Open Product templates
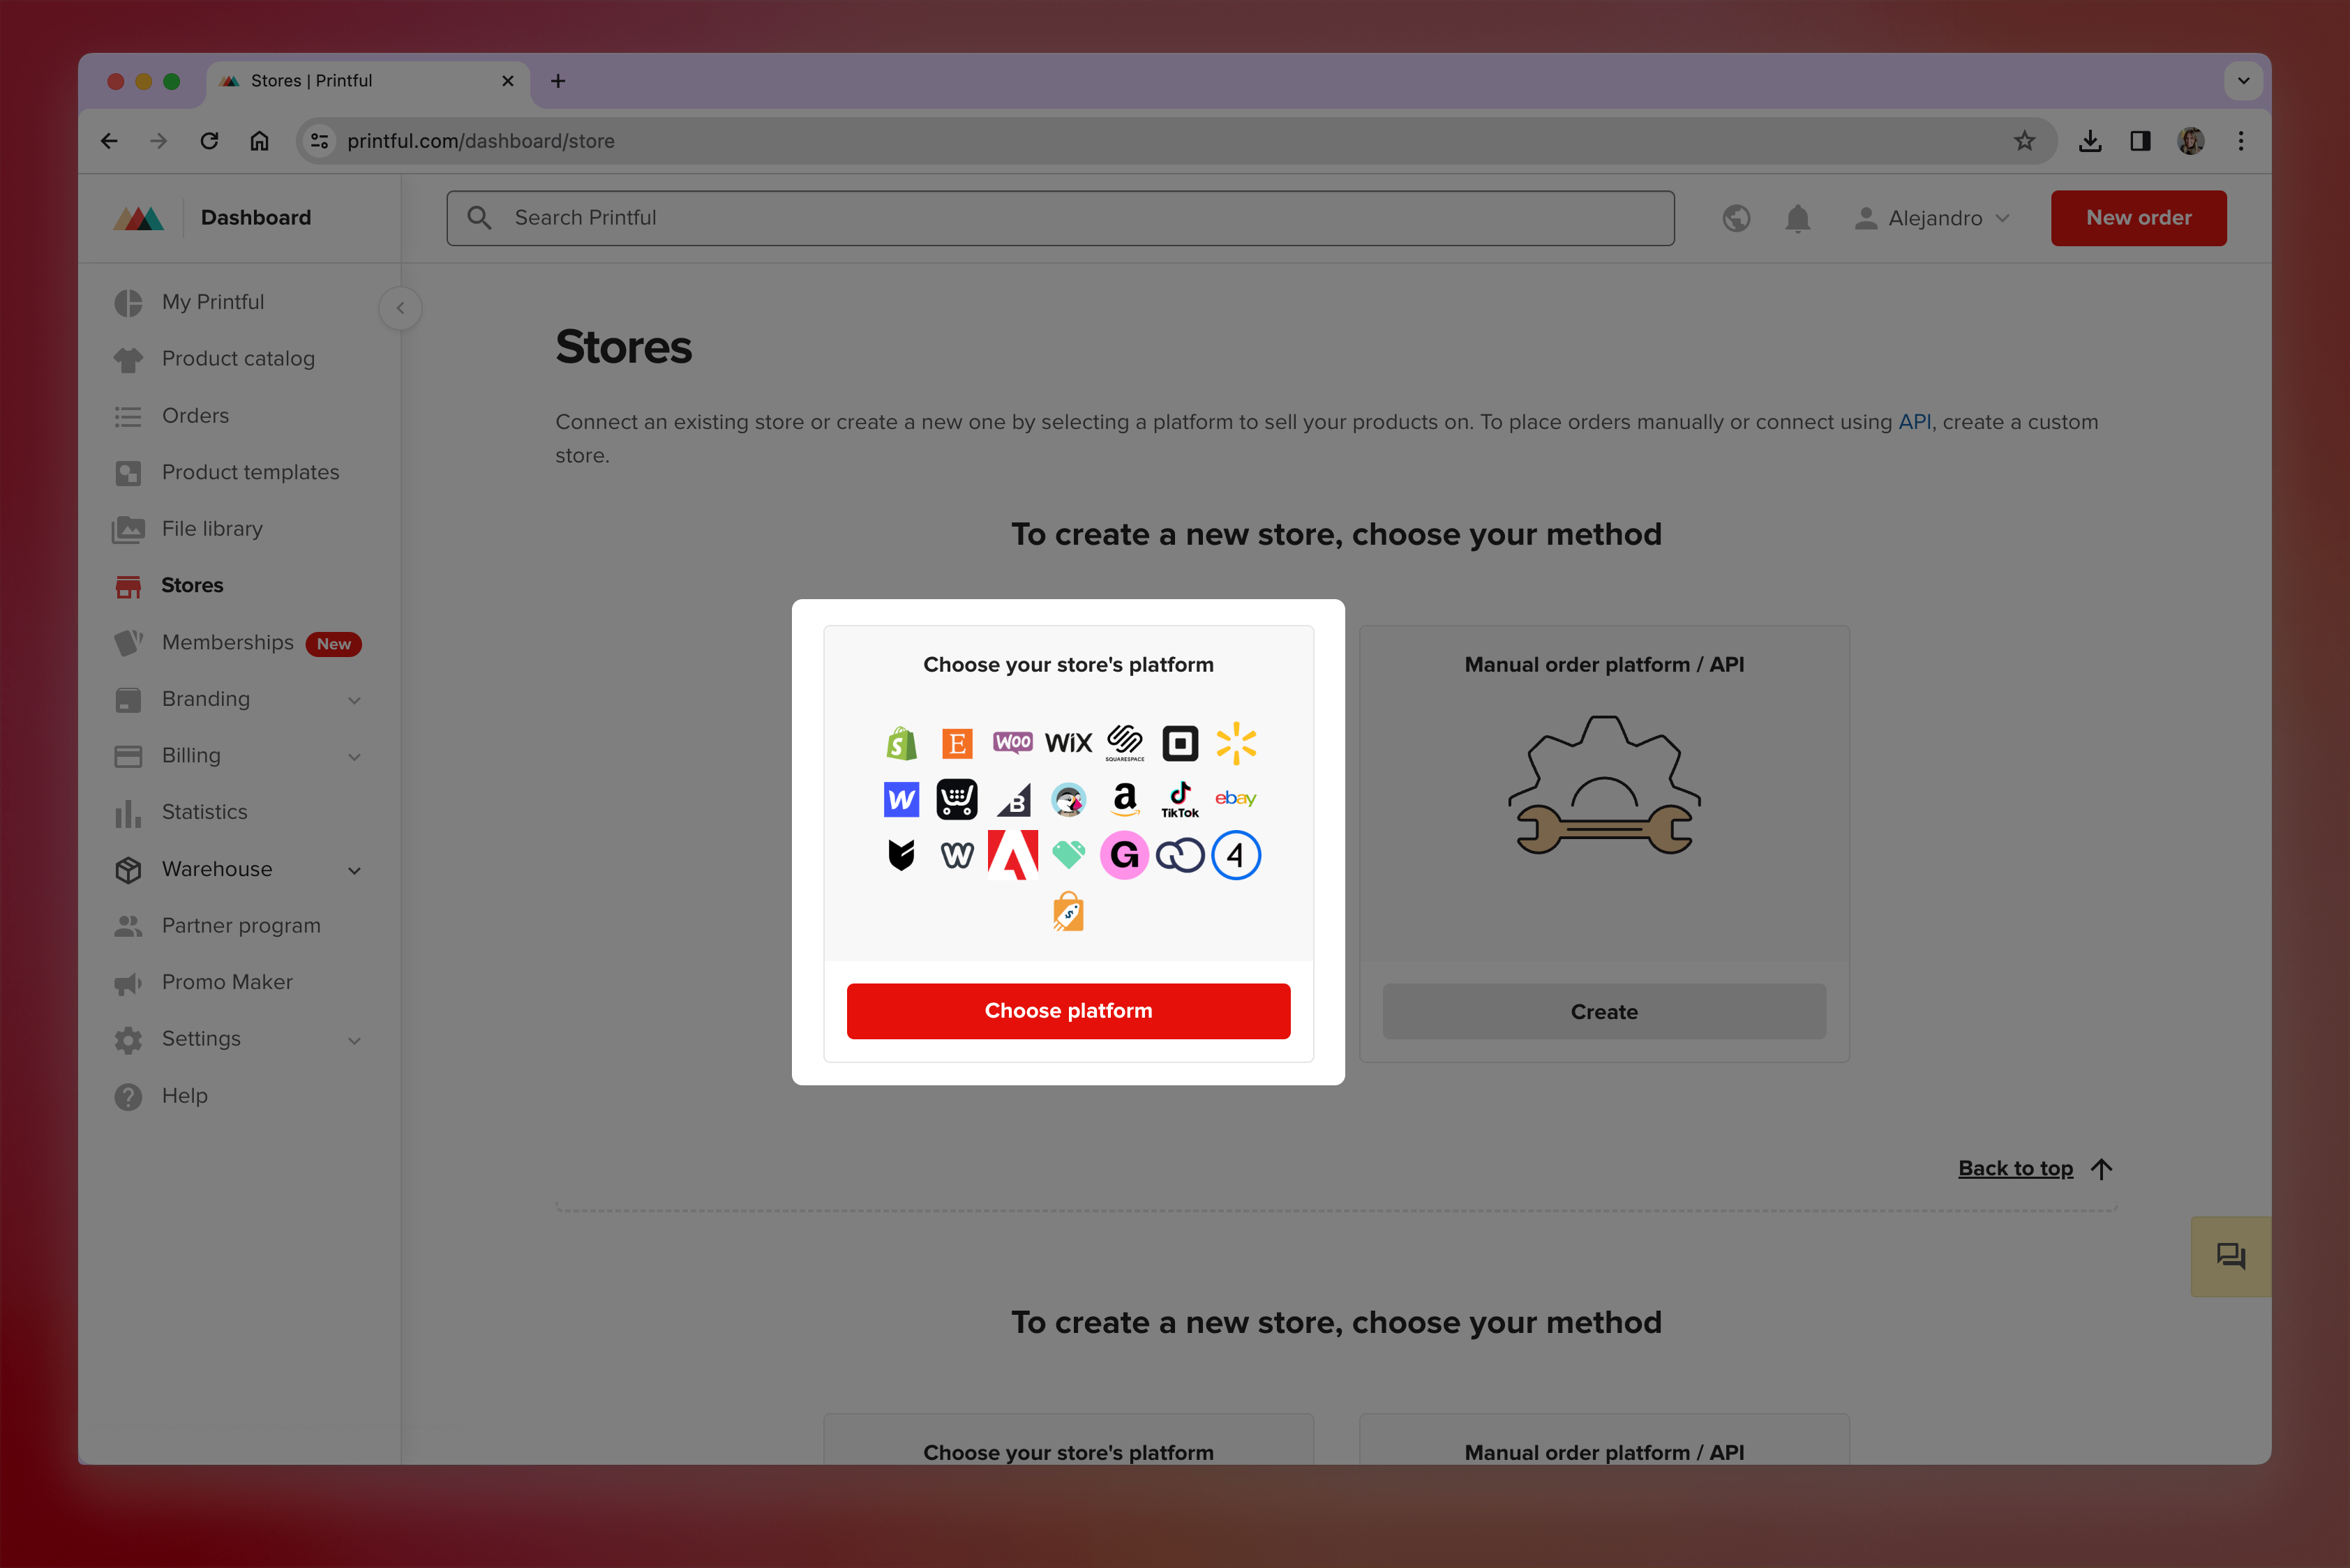The height and width of the screenshot is (1568, 2350). coord(250,472)
